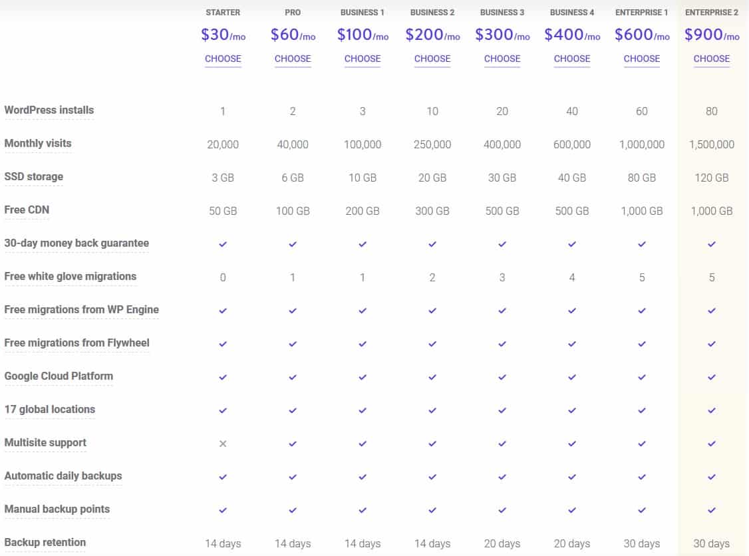Click the 120 GB SSD storage value
This screenshot has width=749, height=556.
tap(711, 178)
